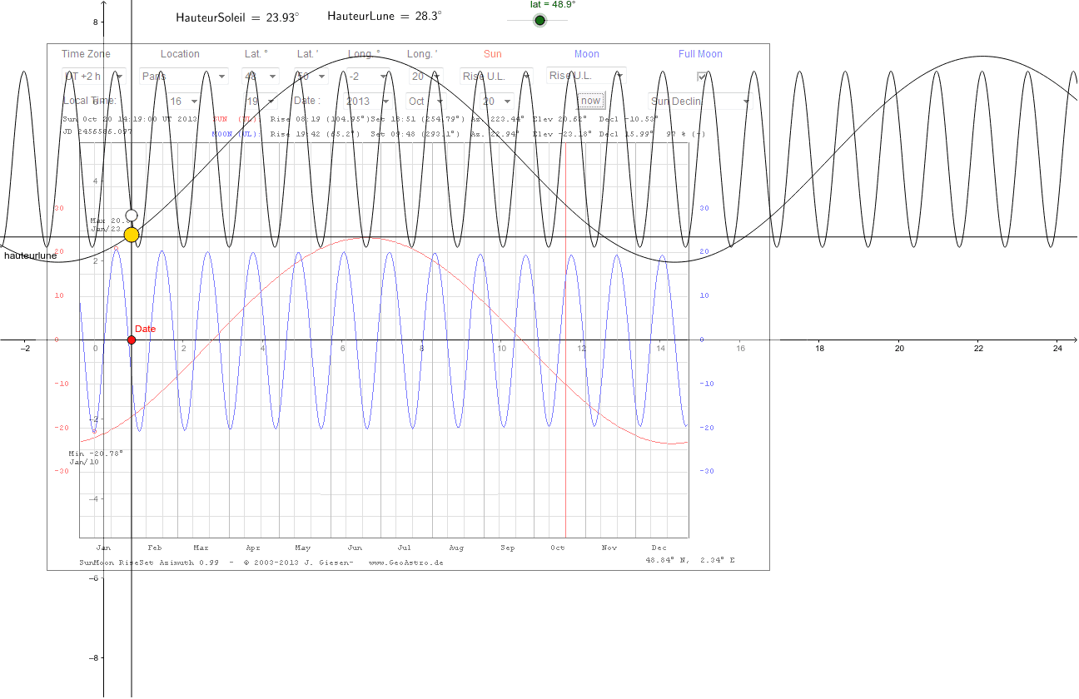Open the Time Zone dropdown showing UT +2 h
The height and width of the screenshot is (699, 1079).
pos(93,76)
